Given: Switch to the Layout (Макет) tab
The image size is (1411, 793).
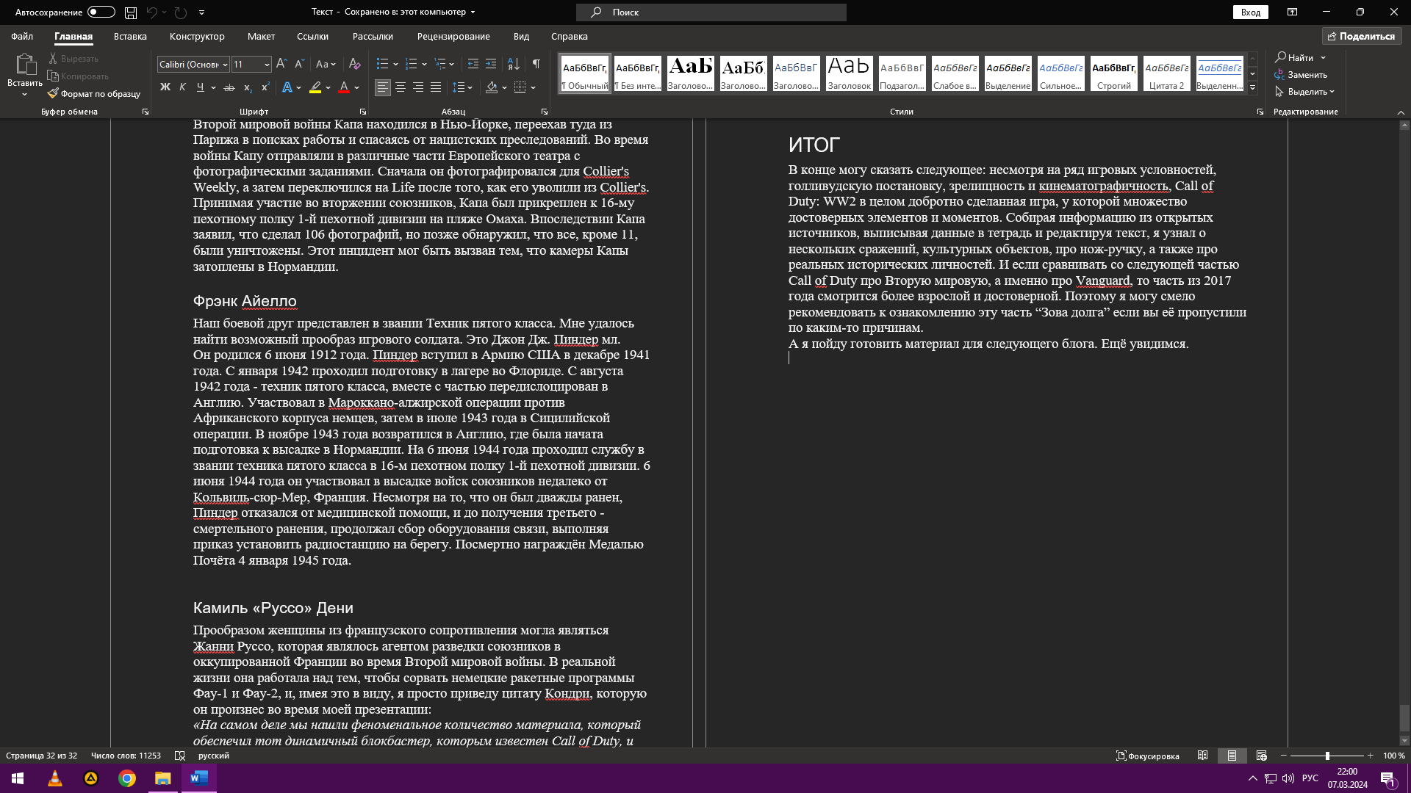Looking at the screenshot, I should tap(261, 36).
